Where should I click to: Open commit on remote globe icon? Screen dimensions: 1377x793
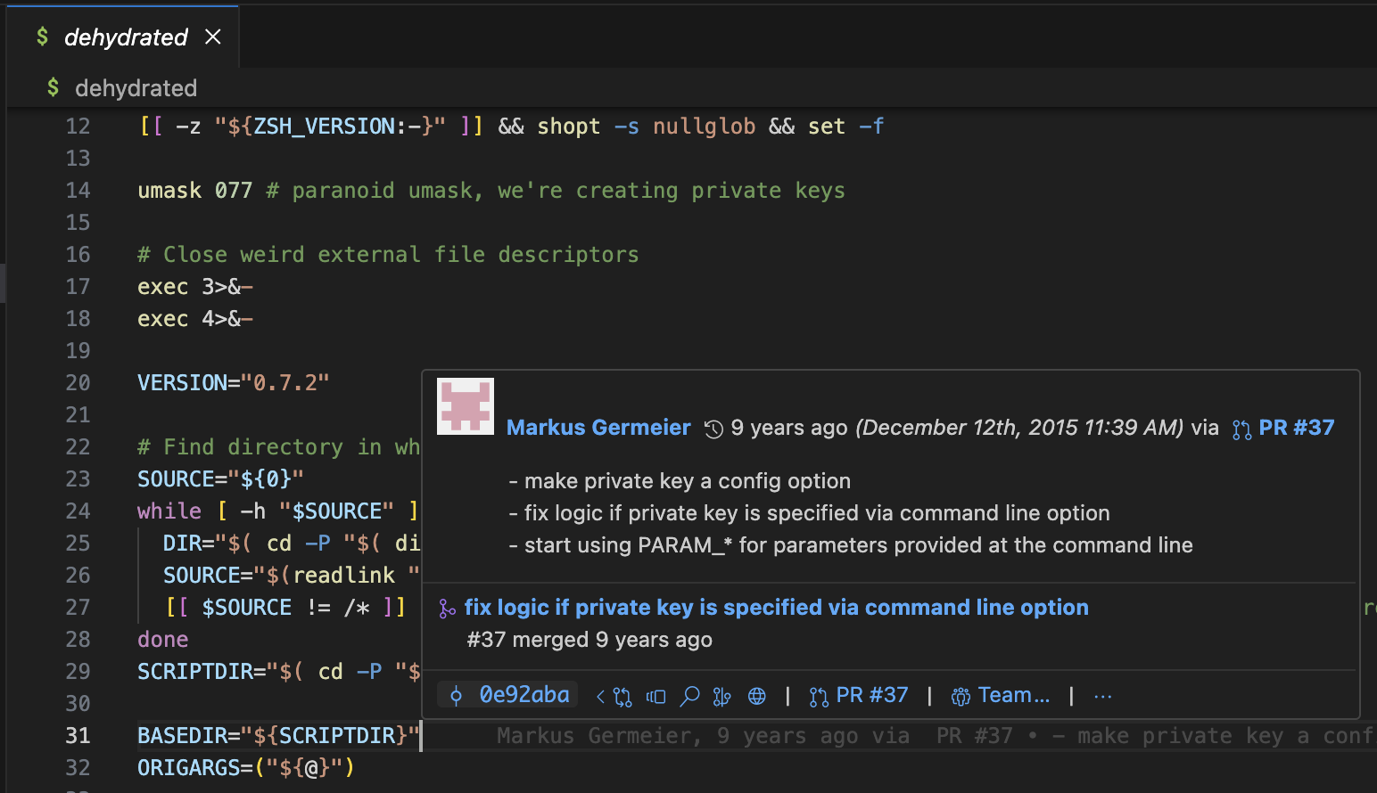coord(757,696)
